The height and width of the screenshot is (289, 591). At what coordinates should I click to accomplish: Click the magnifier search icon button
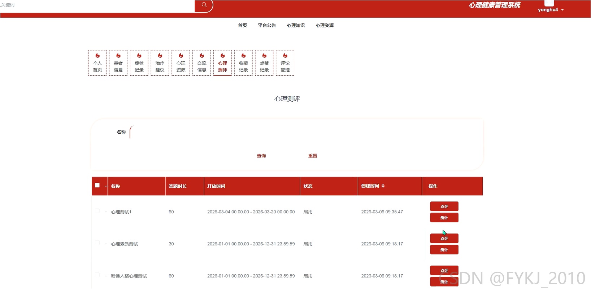[204, 5]
